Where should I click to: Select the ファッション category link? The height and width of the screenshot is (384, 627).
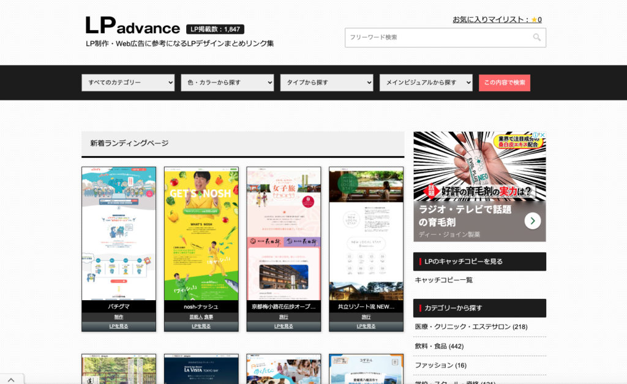[x=440, y=366]
